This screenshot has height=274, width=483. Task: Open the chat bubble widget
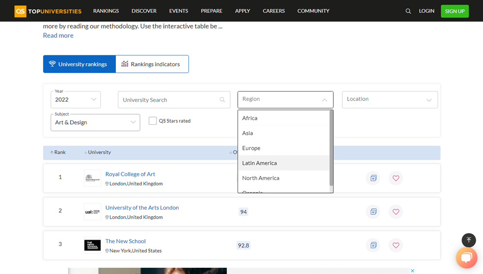coord(467,258)
